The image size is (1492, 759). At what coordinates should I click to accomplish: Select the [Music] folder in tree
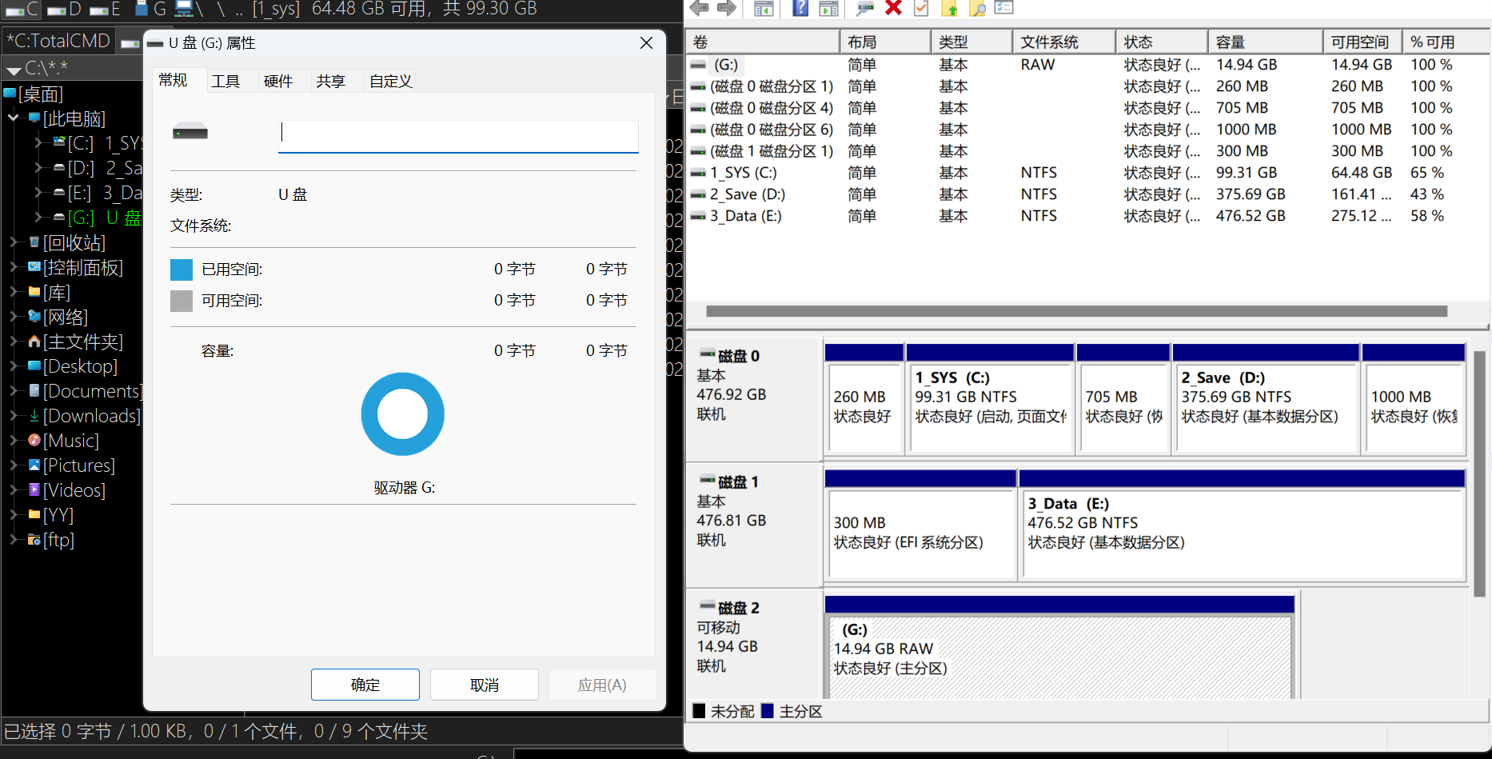click(71, 441)
